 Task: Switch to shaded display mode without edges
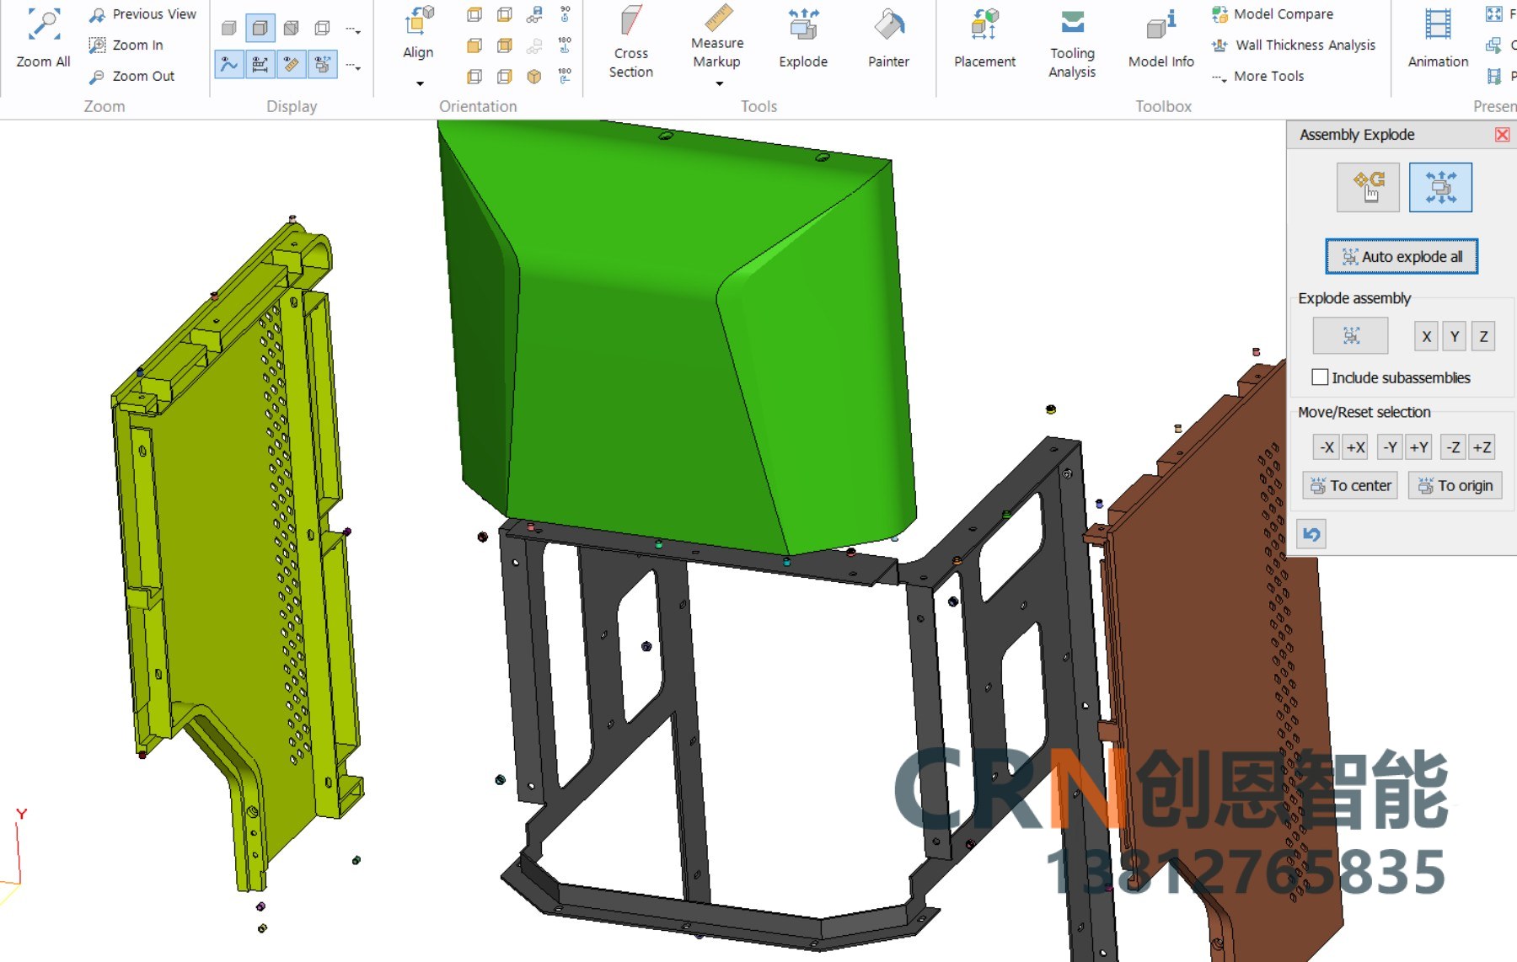(228, 29)
